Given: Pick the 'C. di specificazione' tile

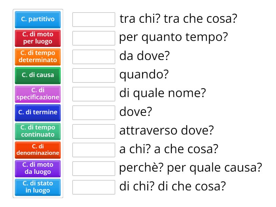Looking at the screenshot, I should [38, 93].
